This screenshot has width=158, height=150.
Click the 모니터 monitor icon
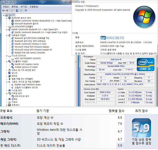(9, 73)
